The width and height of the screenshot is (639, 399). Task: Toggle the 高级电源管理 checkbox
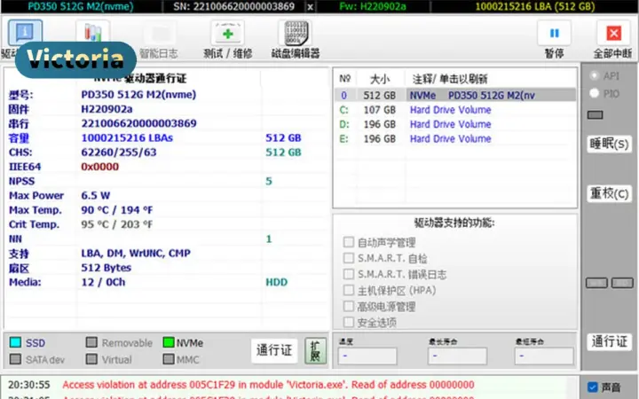tap(349, 306)
